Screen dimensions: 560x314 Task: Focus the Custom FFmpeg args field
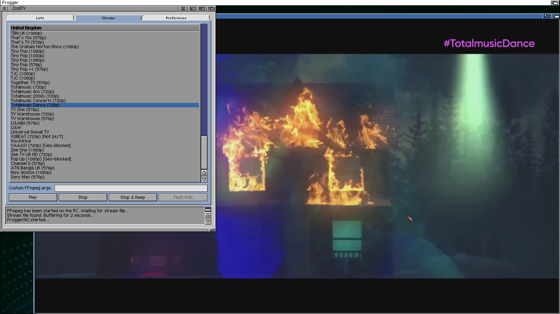[131, 188]
